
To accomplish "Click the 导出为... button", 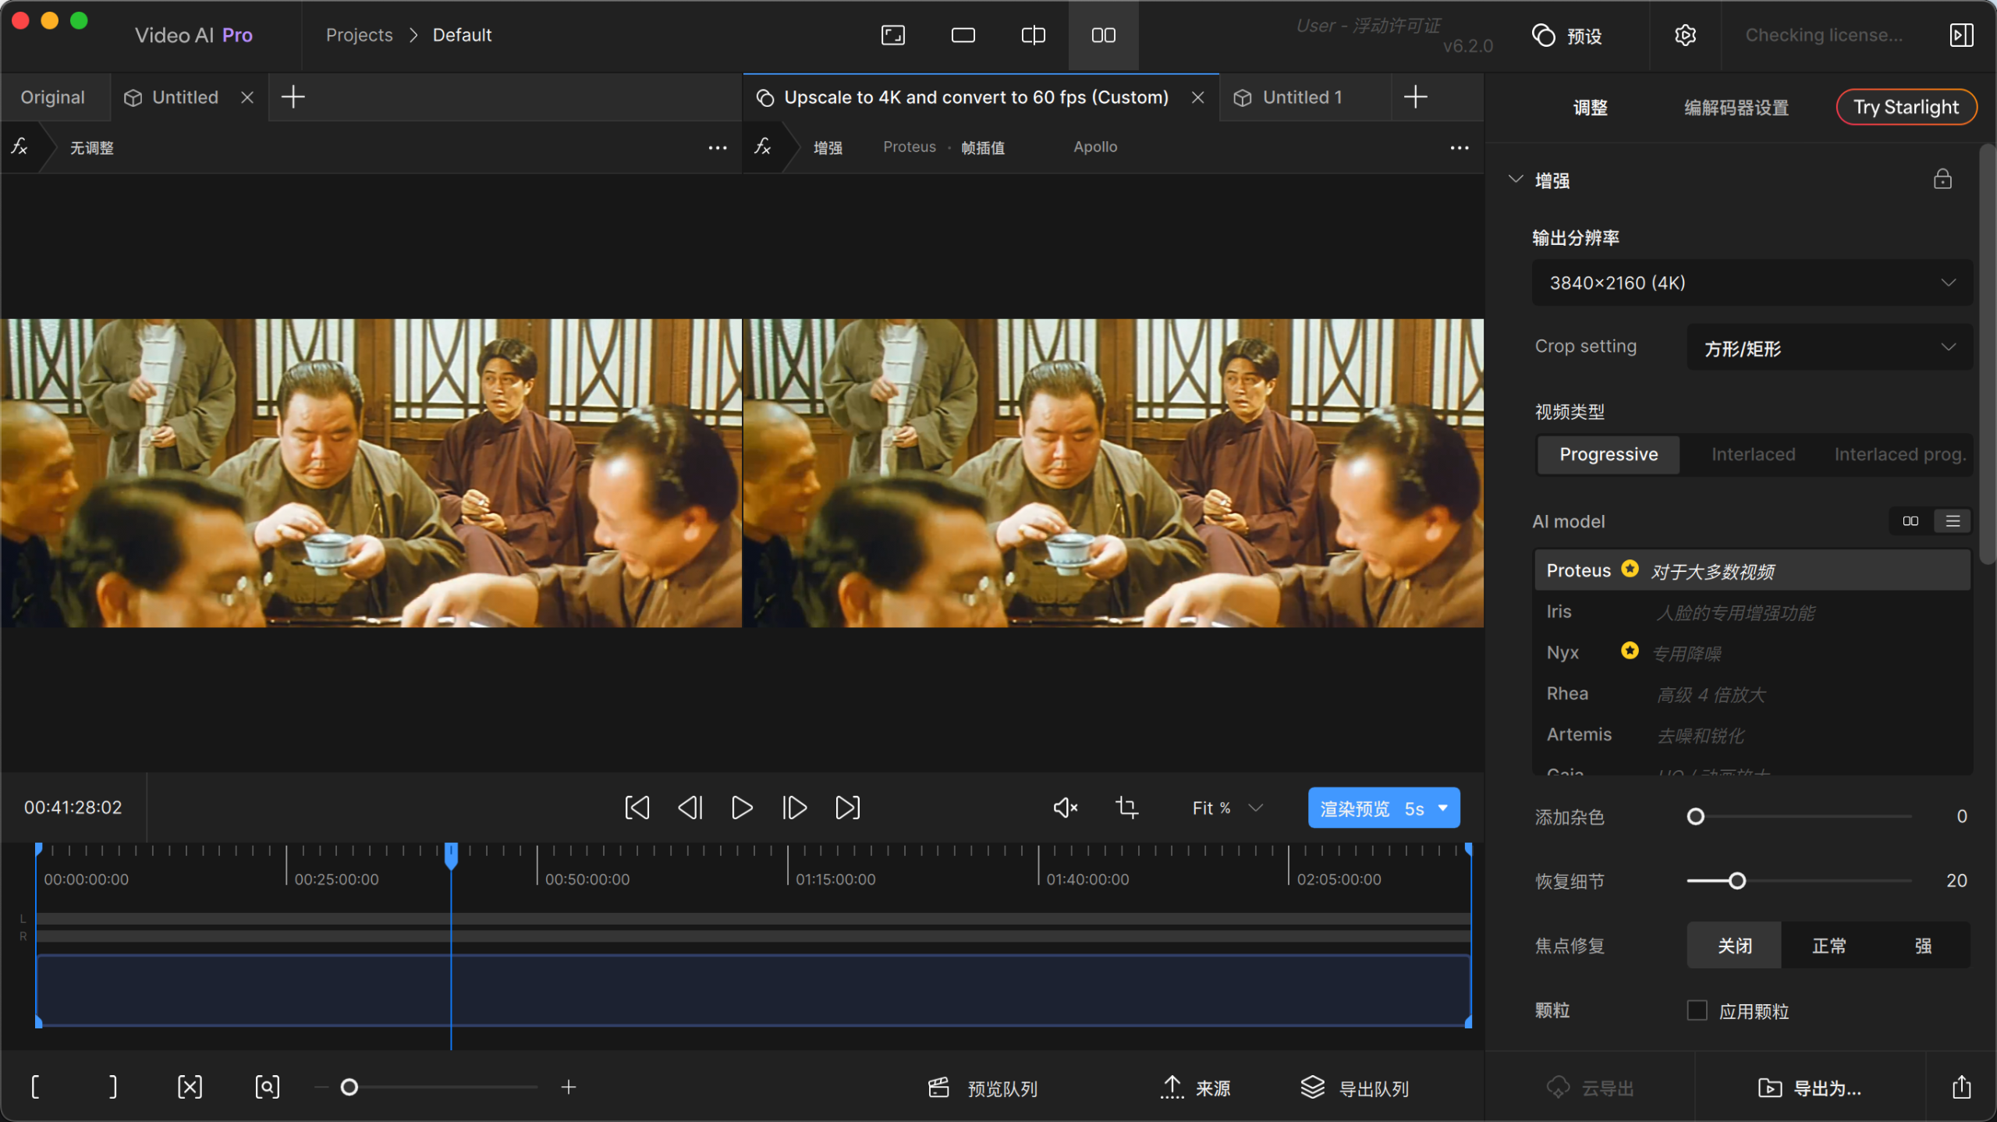I will [1810, 1088].
